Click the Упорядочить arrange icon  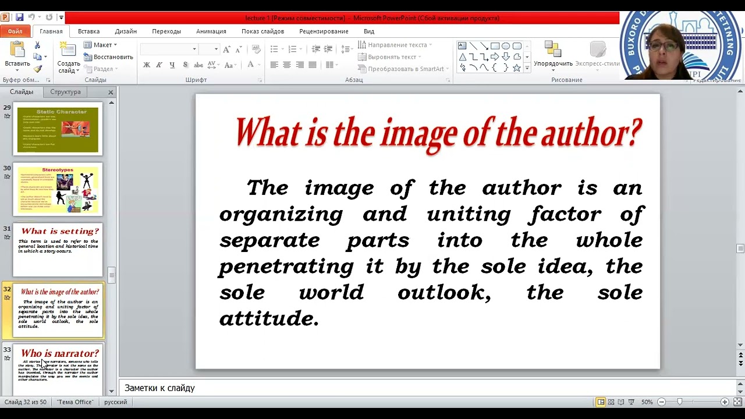(x=553, y=49)
